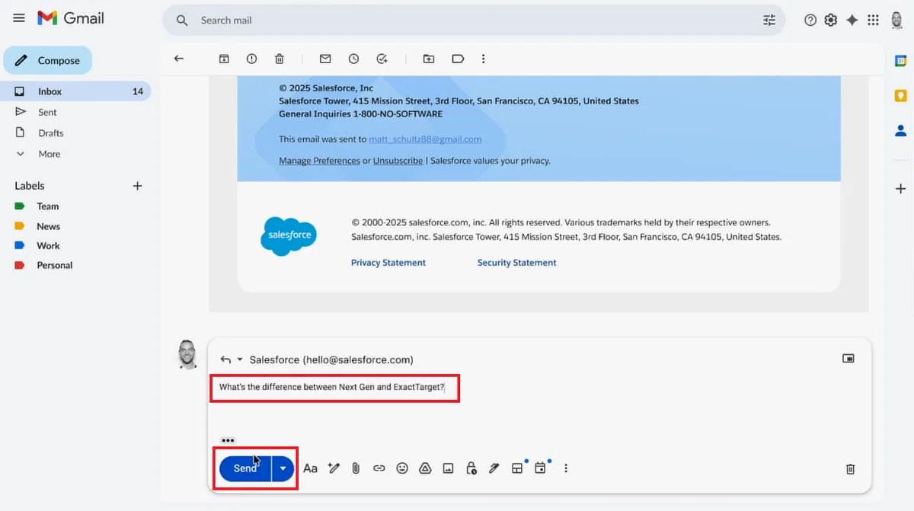This screenshot has height=511, width=914.
Task: Send the reply
Action: (245, 468)
